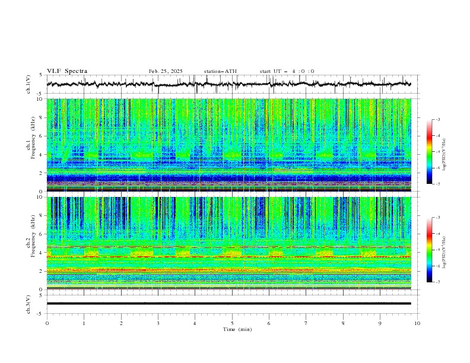
Task: Click the ch.3(V) waveform axis label
Action: pyautogui.click(x=28, y=304)
